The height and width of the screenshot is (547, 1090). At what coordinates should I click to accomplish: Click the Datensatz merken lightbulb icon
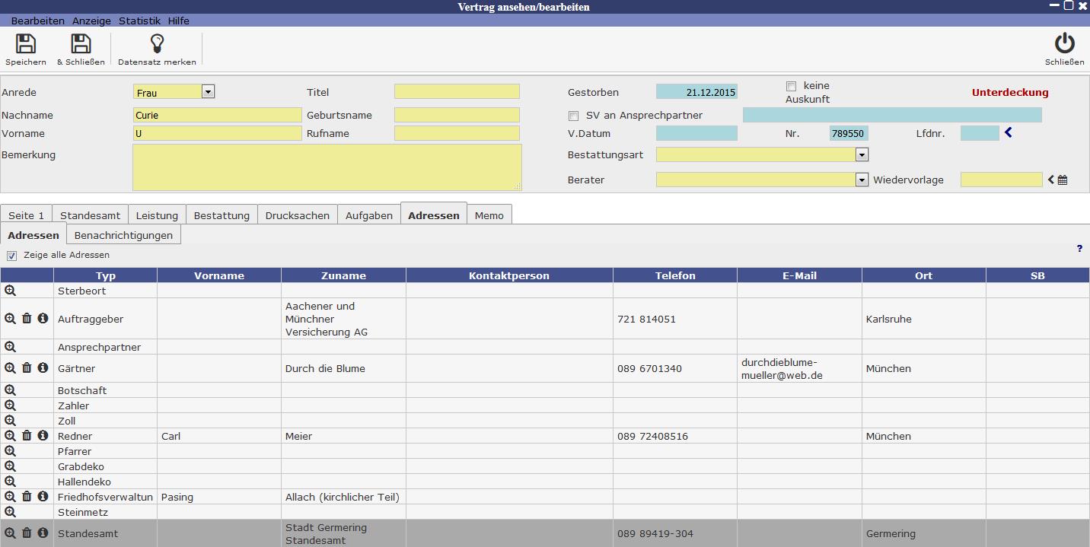point(157,44)
